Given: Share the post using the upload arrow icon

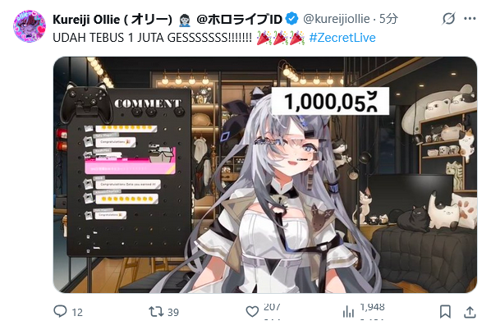Looking at the screenshot, I should click(x=470, y=311).
